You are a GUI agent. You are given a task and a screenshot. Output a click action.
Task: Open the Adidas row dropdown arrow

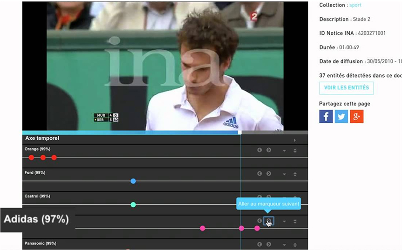pos(284,222)
